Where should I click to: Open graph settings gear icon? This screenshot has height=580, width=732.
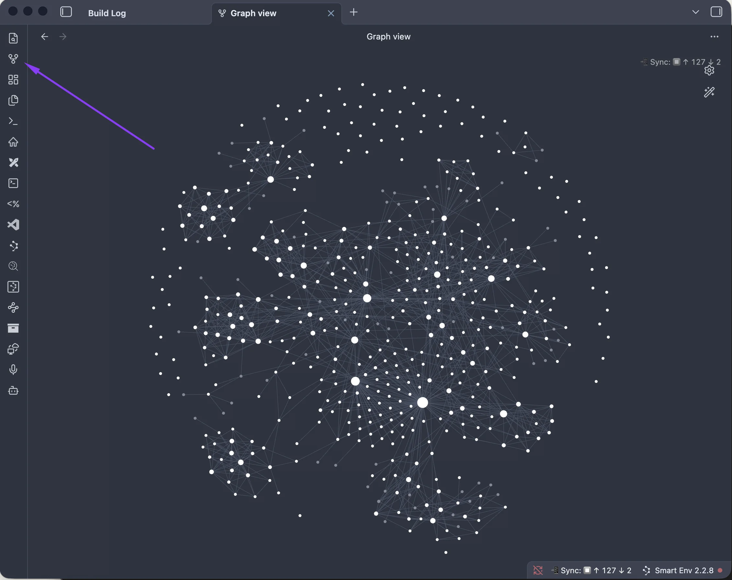tap(709, 70)
